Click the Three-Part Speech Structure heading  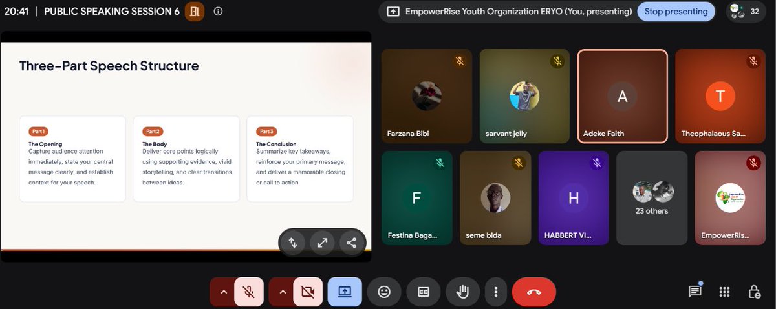[x=109, y=65]
